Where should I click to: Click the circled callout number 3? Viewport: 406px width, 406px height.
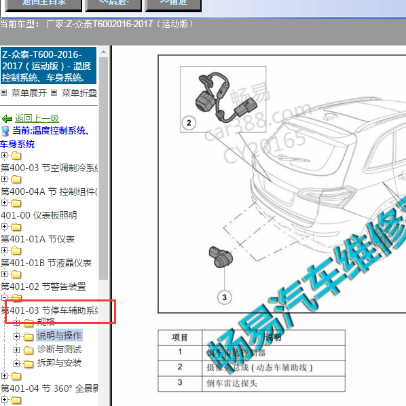(x=224, y=297)
